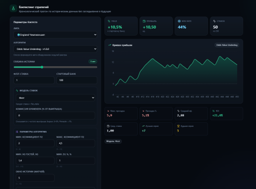
Task: Click the wallet icon in the Прибыль card
Action: (x=144, y=21)
